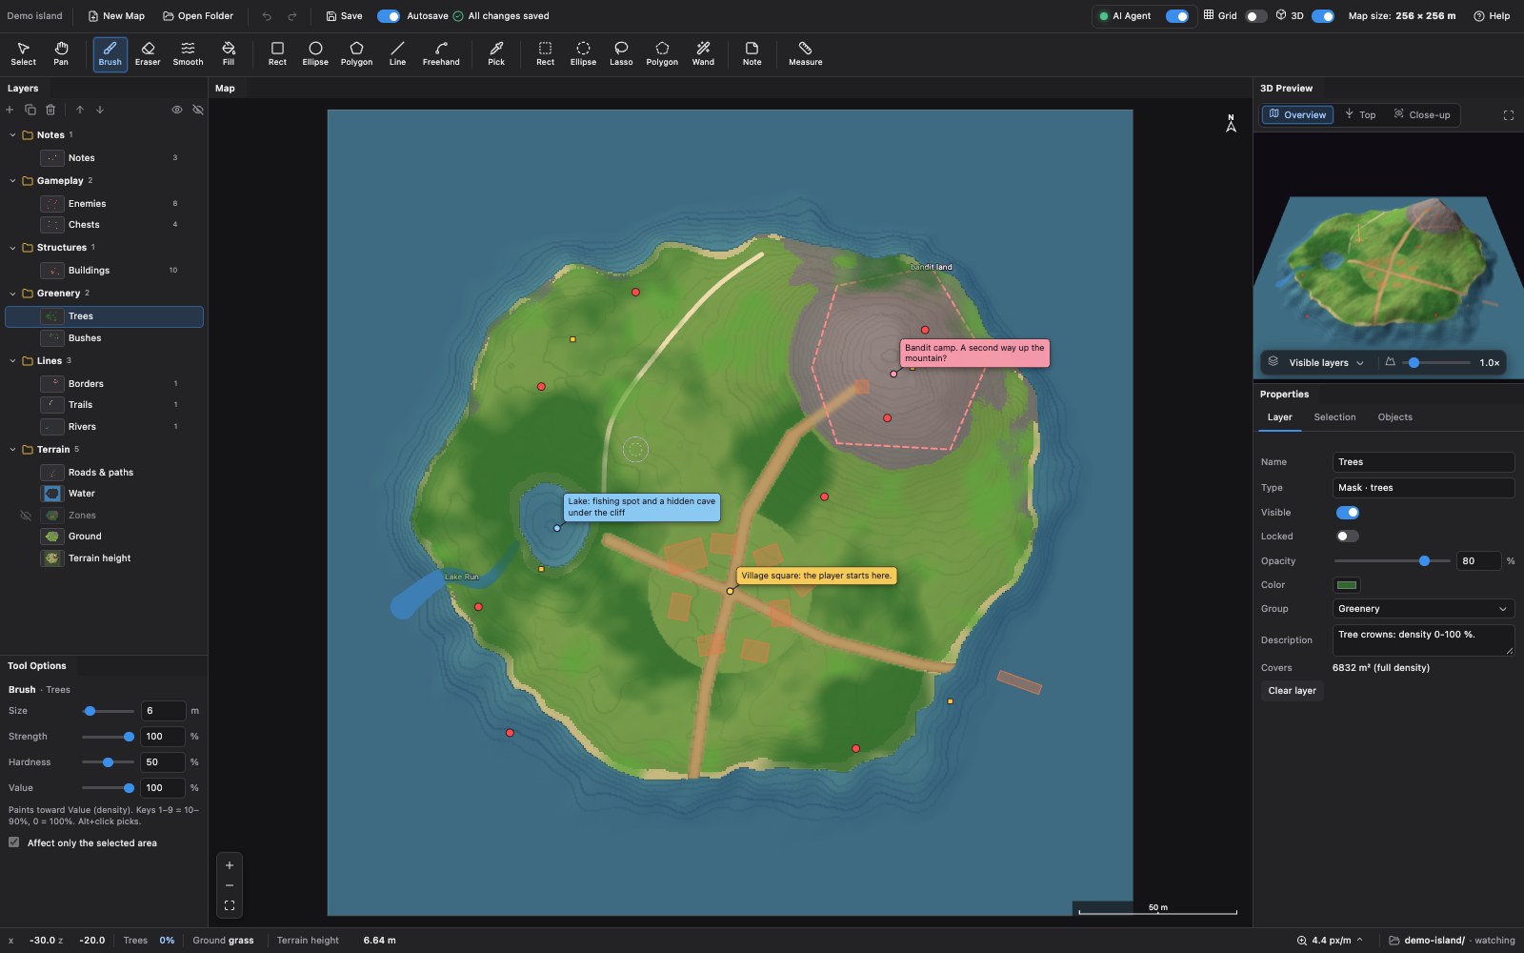Show the hidden Zones layer
The width and height of the screenshot is (1524, 953).
(26, 516)
